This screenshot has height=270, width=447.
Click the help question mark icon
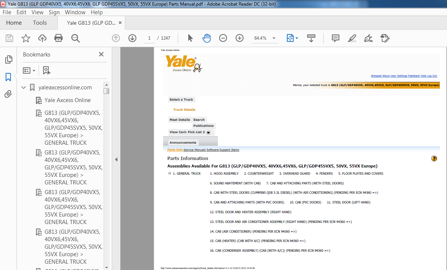coord(434,159)
